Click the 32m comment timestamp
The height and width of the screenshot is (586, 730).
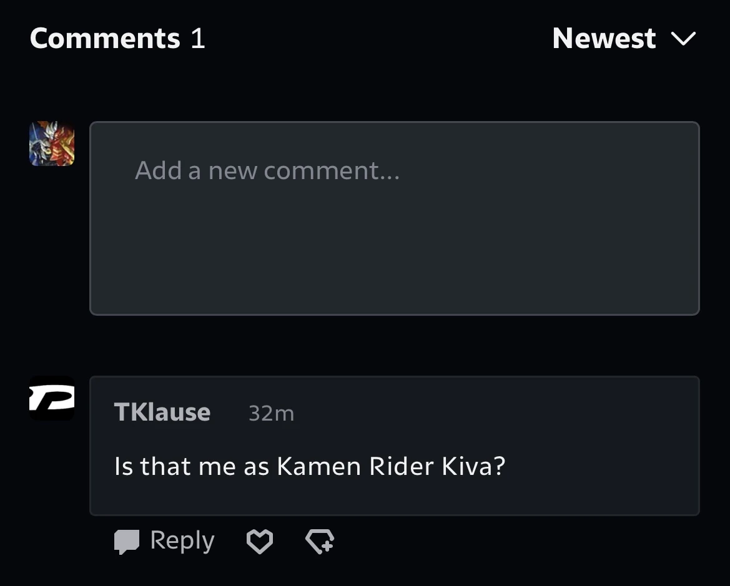tap(271, 413)
